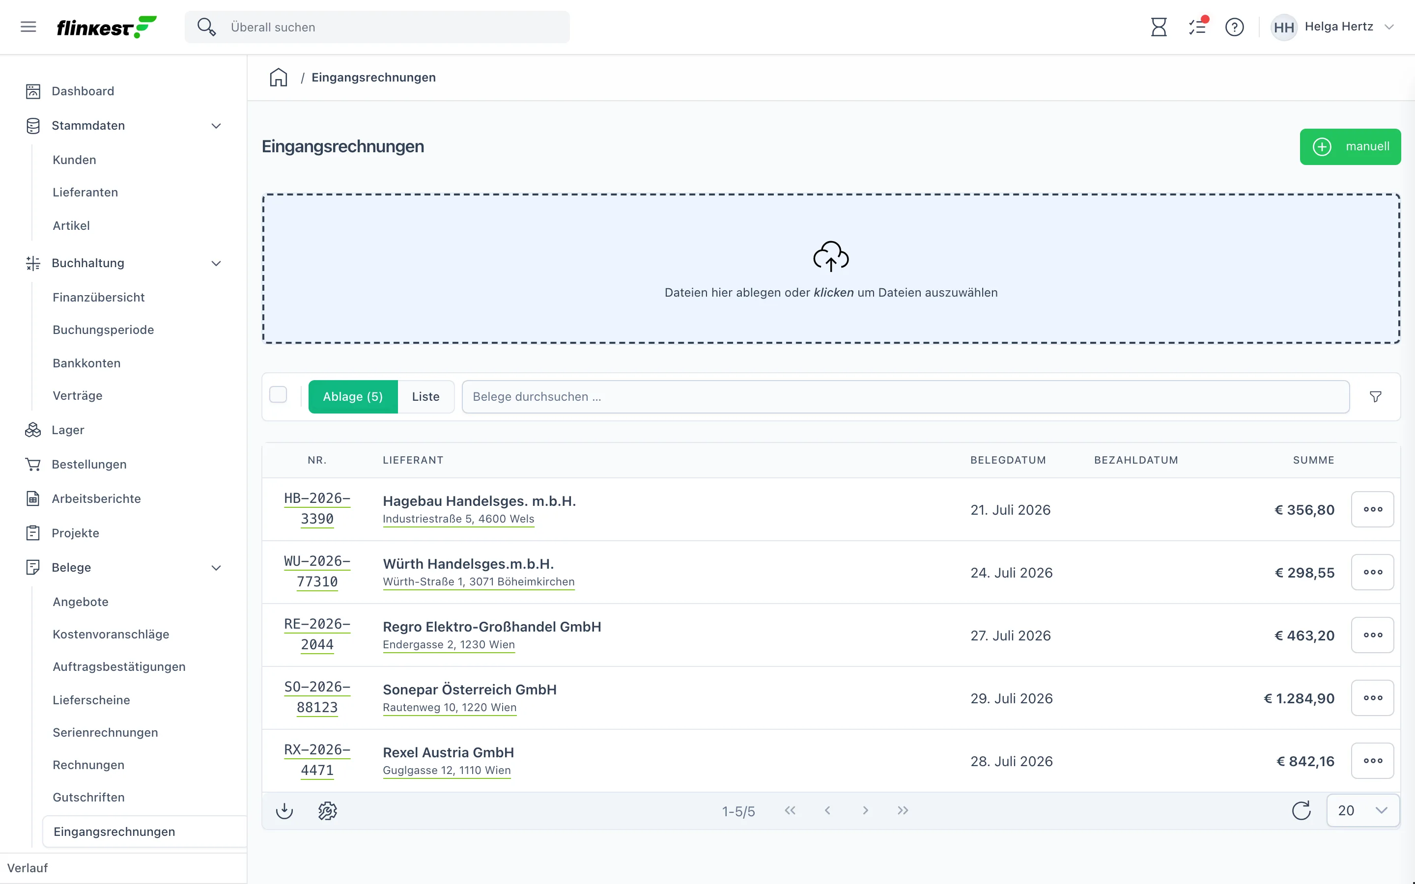Click the Dashboard sidebar icon
Screen dimensions: 1415x884
[x=33, y=91]
